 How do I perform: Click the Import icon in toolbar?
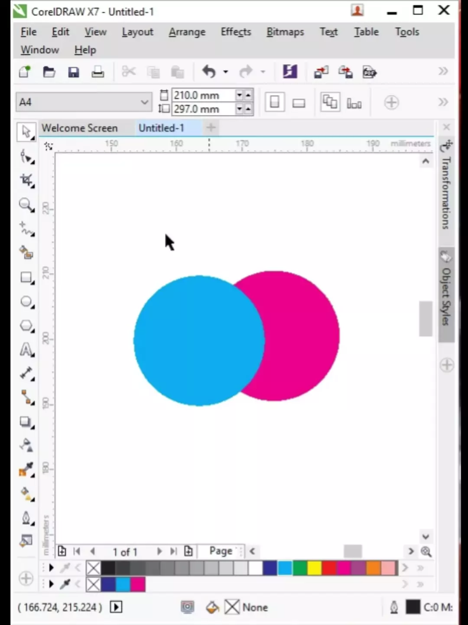[321, 72]
